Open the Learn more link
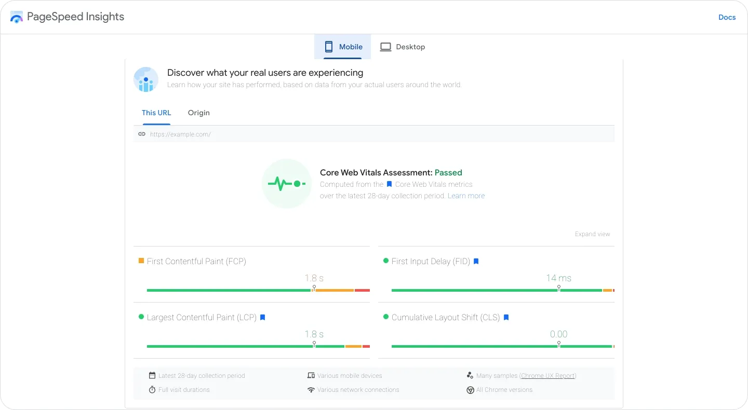The height and width of the screenshot is (410, 748). [x=466, y=196]
